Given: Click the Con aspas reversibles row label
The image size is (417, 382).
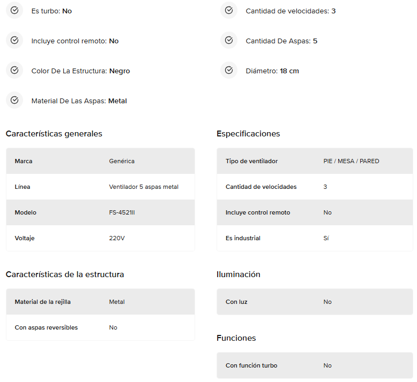Looking at the screenshot, I should (x=46, y=327).
